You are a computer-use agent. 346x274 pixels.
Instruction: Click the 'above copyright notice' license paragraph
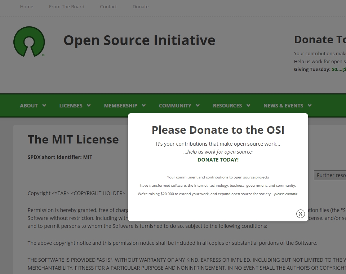pyautogui.click(x=172, y=243)
